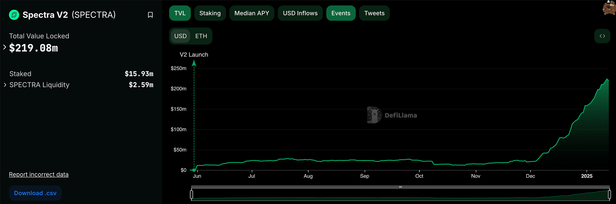
Task: Enable the USD Inflows metric
Action: pyautogui.click(x=300, y=13)
